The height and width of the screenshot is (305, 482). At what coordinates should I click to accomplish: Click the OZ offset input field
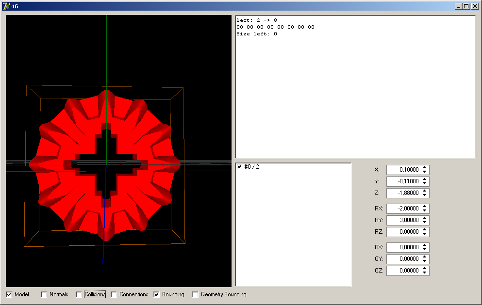403,271
